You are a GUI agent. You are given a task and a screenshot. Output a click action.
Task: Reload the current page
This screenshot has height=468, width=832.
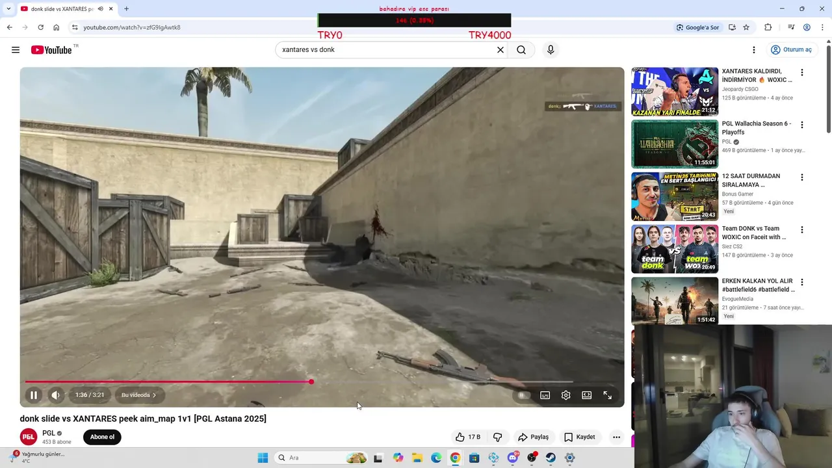click(40, 27)
